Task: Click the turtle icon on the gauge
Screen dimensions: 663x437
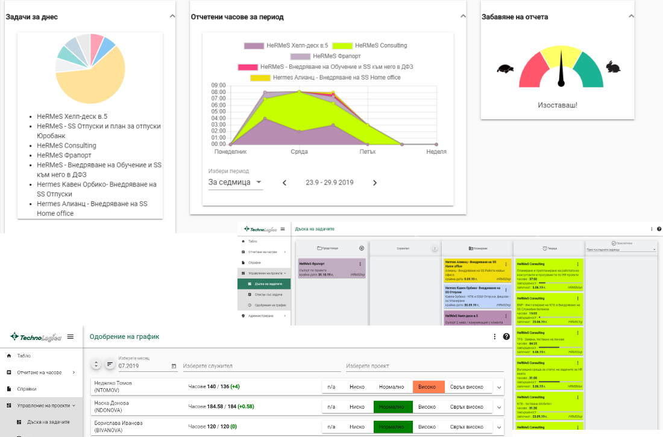Action: [x=505, y=68]
